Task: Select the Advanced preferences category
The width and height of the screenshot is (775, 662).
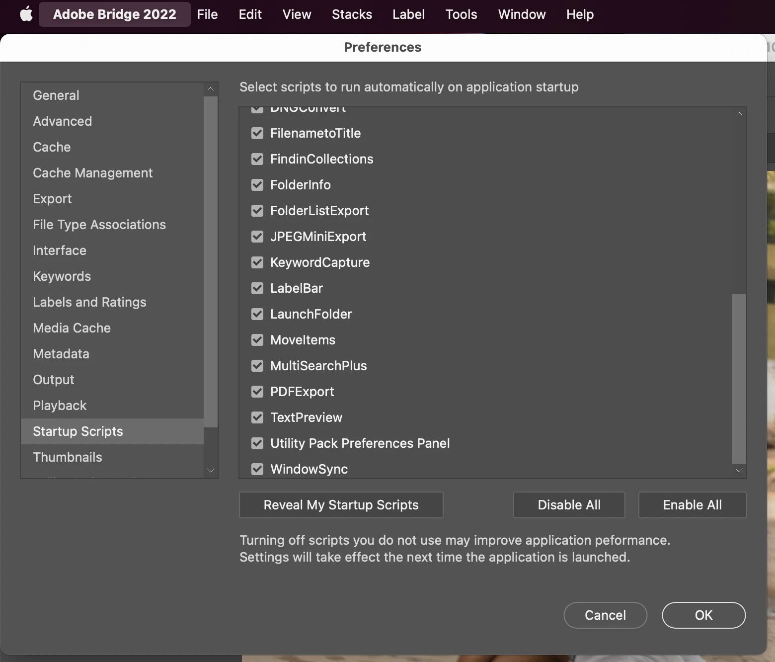Action: 112,121
